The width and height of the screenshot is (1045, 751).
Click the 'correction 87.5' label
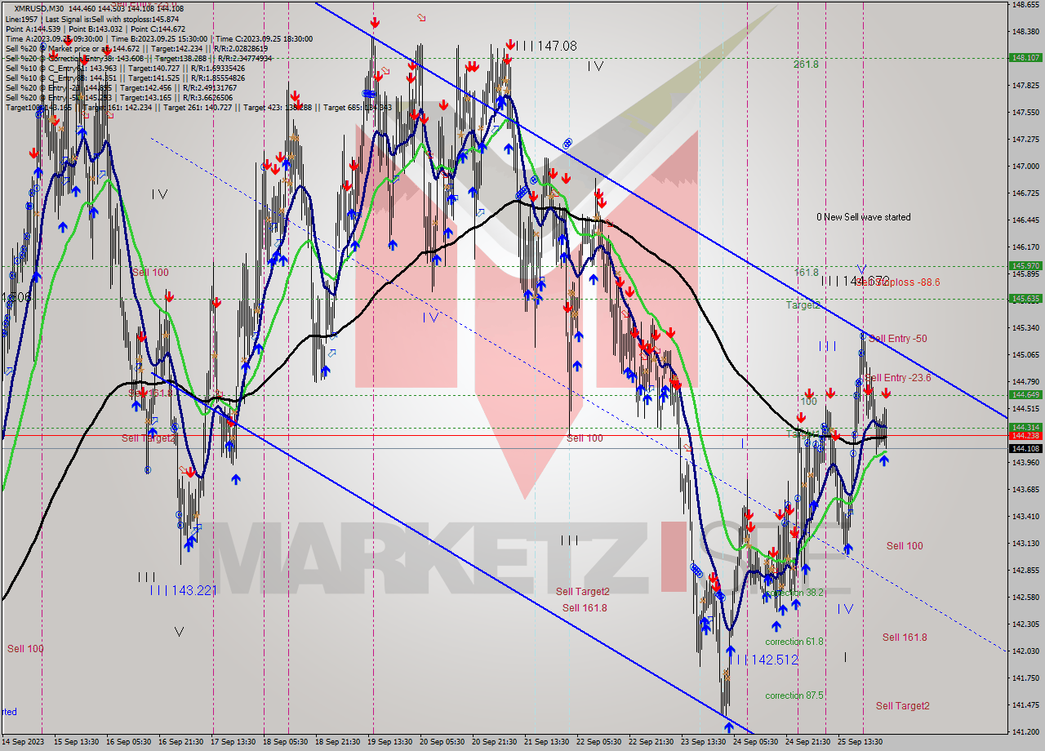click(x=794, y=695)
